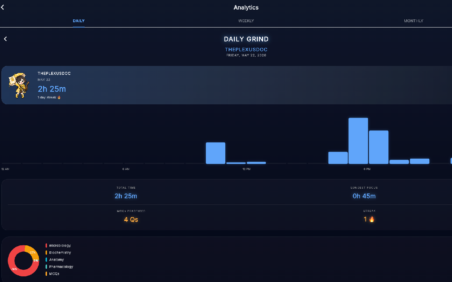Switch to the Monthly tab
The image size is (452, 282).
(414, 21)
